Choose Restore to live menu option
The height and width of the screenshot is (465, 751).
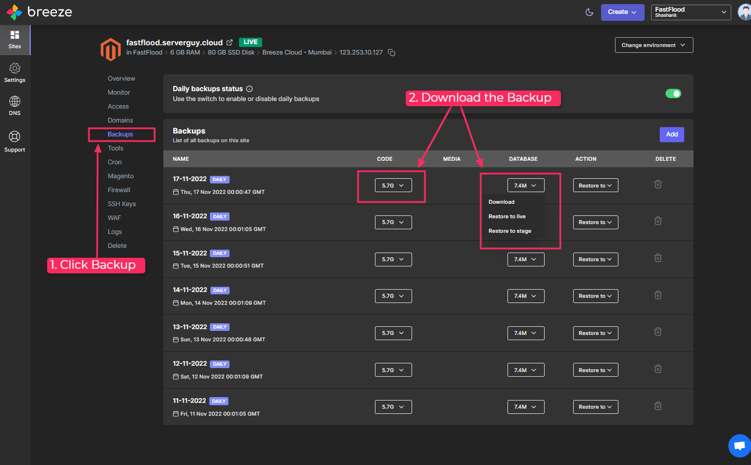(x=507, y=217)
